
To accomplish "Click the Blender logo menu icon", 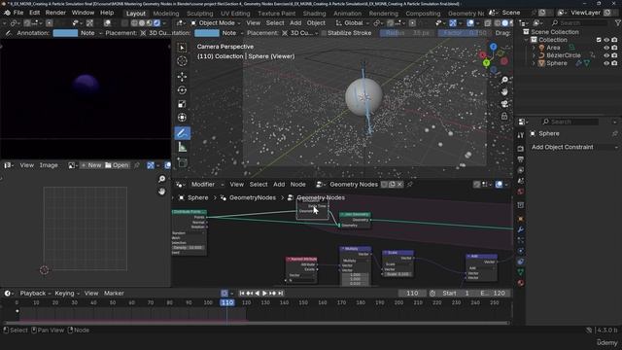I will coord(7,13).
